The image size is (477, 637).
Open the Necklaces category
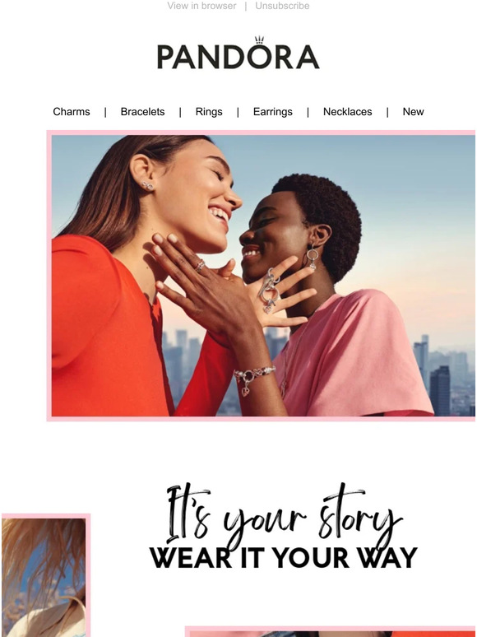tap(348, 112)
